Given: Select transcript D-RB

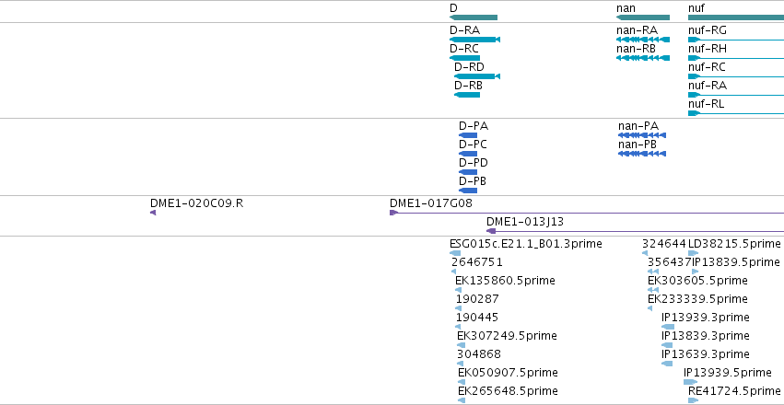Looking at the screenshot, I should point(467,95).
